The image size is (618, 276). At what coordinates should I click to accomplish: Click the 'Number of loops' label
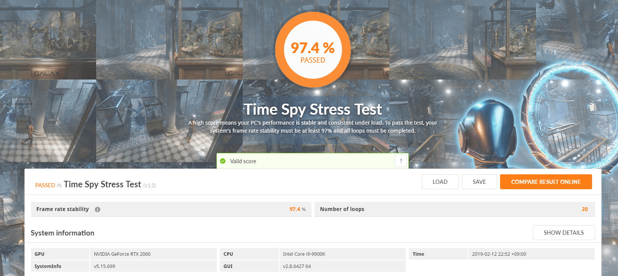tap(342, 209)
